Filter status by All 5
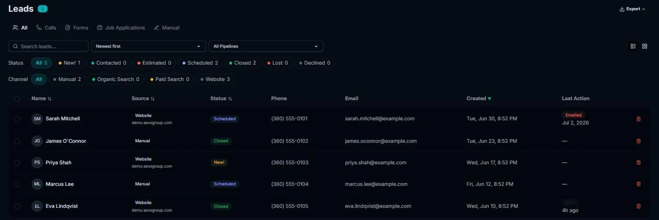 pyautogui.click(x=42, y=63)
